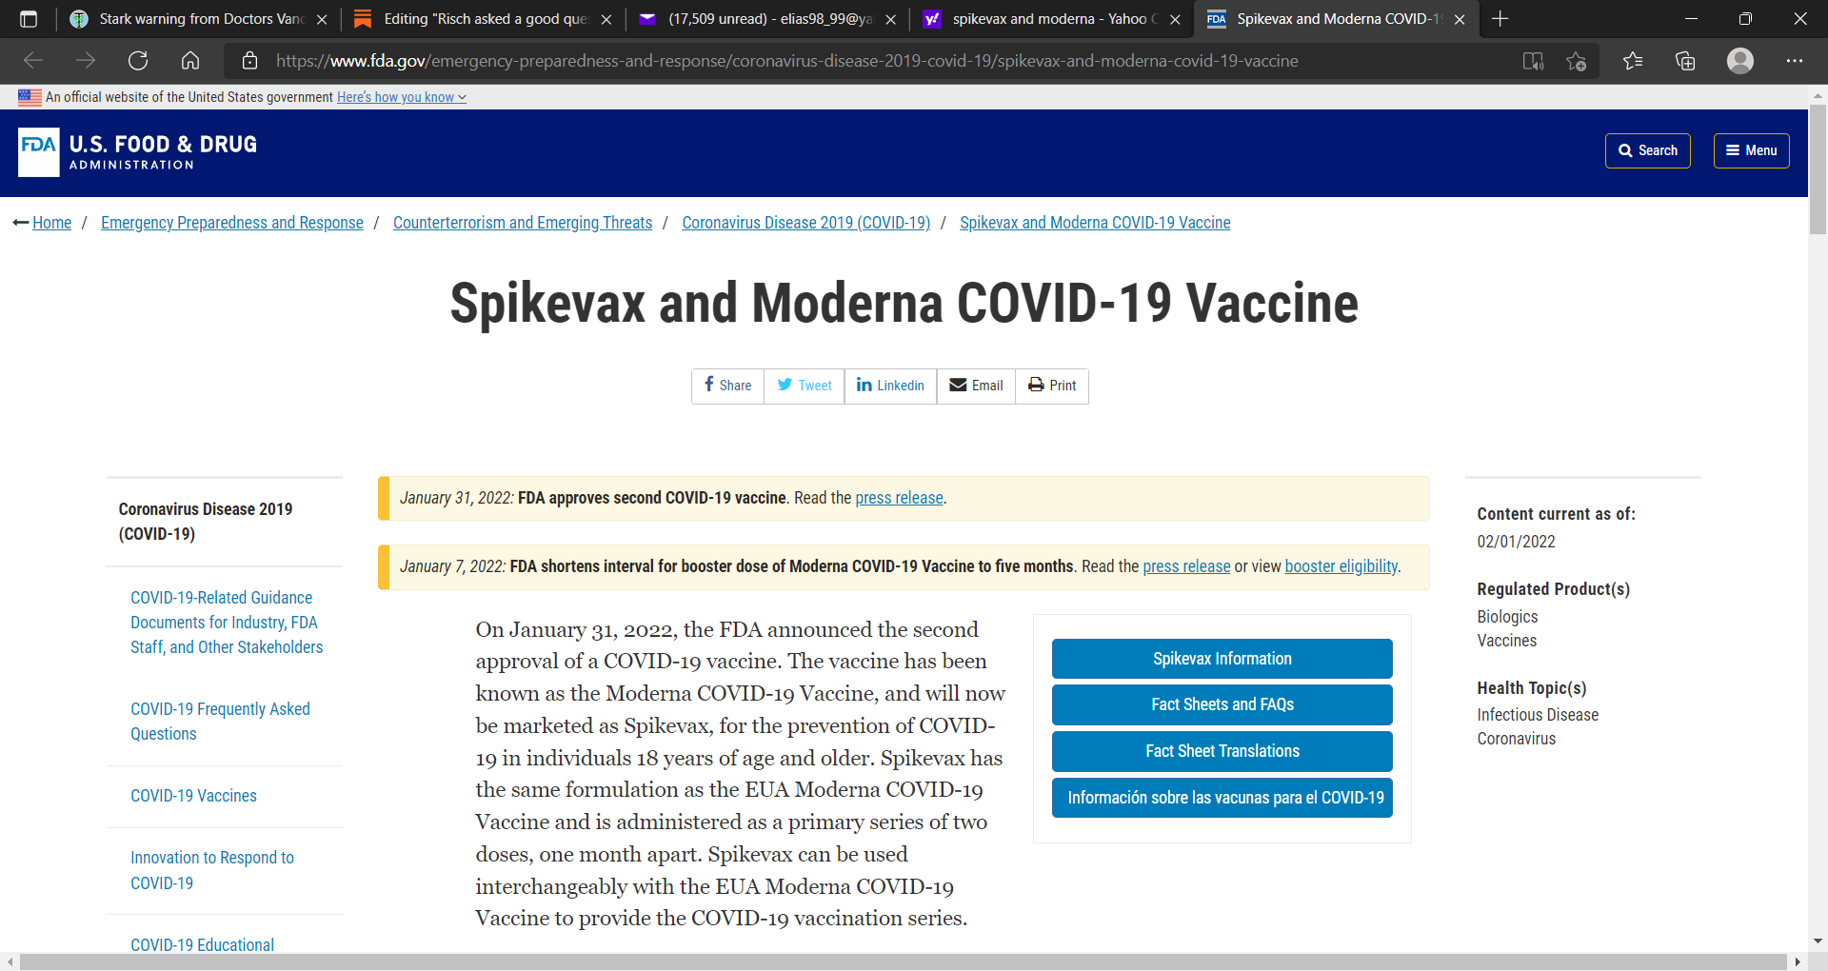The width and height of the screenshot is (1828, 971).
Task: Click Coronavirus Disease 2019 sidebar heading
Action: [206, 522]
